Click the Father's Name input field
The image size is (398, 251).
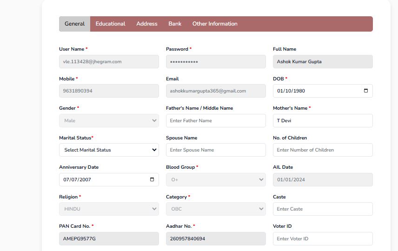216,120
